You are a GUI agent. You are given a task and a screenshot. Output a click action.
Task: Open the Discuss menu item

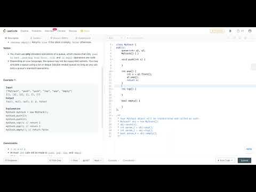pos(73,31)
